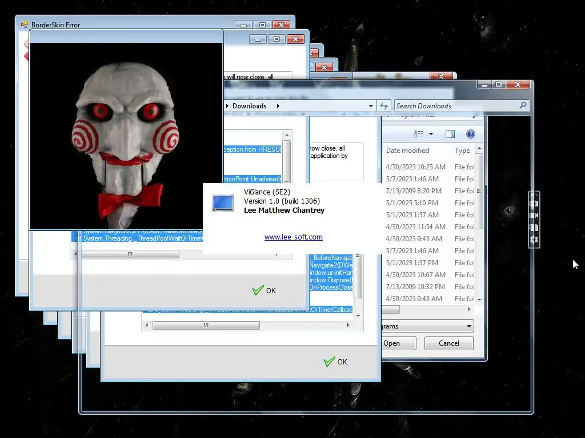Select the Downloads breadcrumb segment
Image resolution: width=585 pixels, height=438 pixels.
coord(249,106)
